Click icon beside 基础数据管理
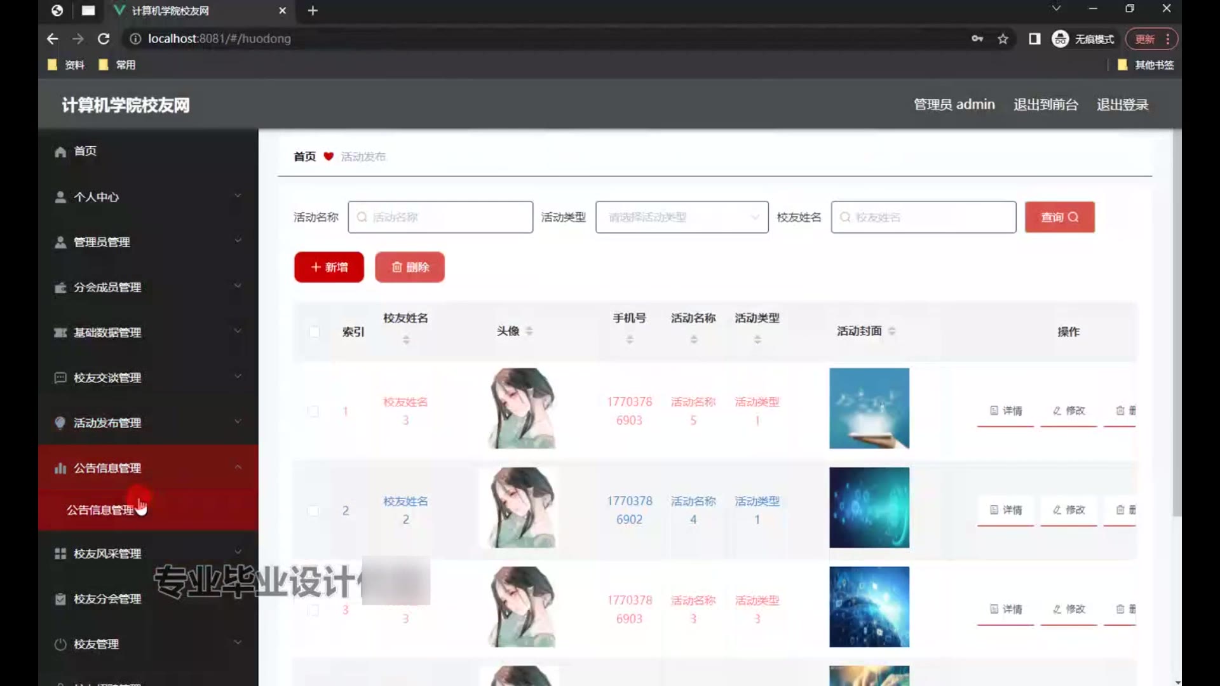 [x=60, y=333]
